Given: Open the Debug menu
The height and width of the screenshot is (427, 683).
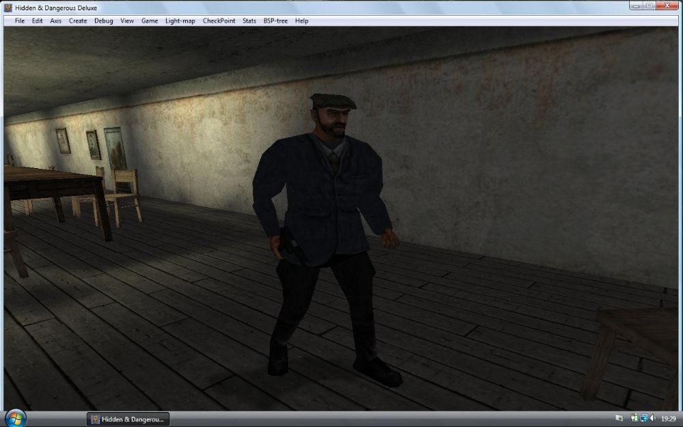Looking at the screenshot, I should tap(104, 21).
